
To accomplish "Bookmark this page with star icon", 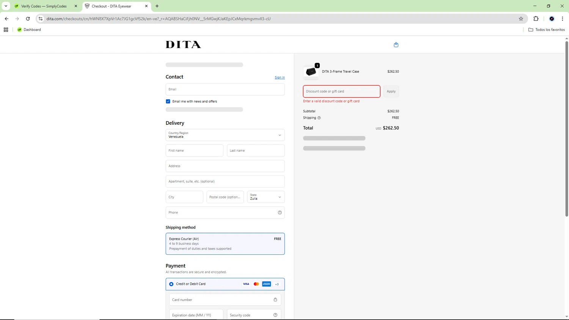I will (521, 19).
